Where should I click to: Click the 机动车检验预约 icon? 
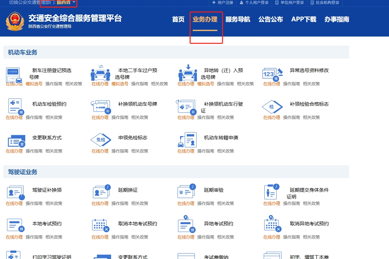point(15,106)
